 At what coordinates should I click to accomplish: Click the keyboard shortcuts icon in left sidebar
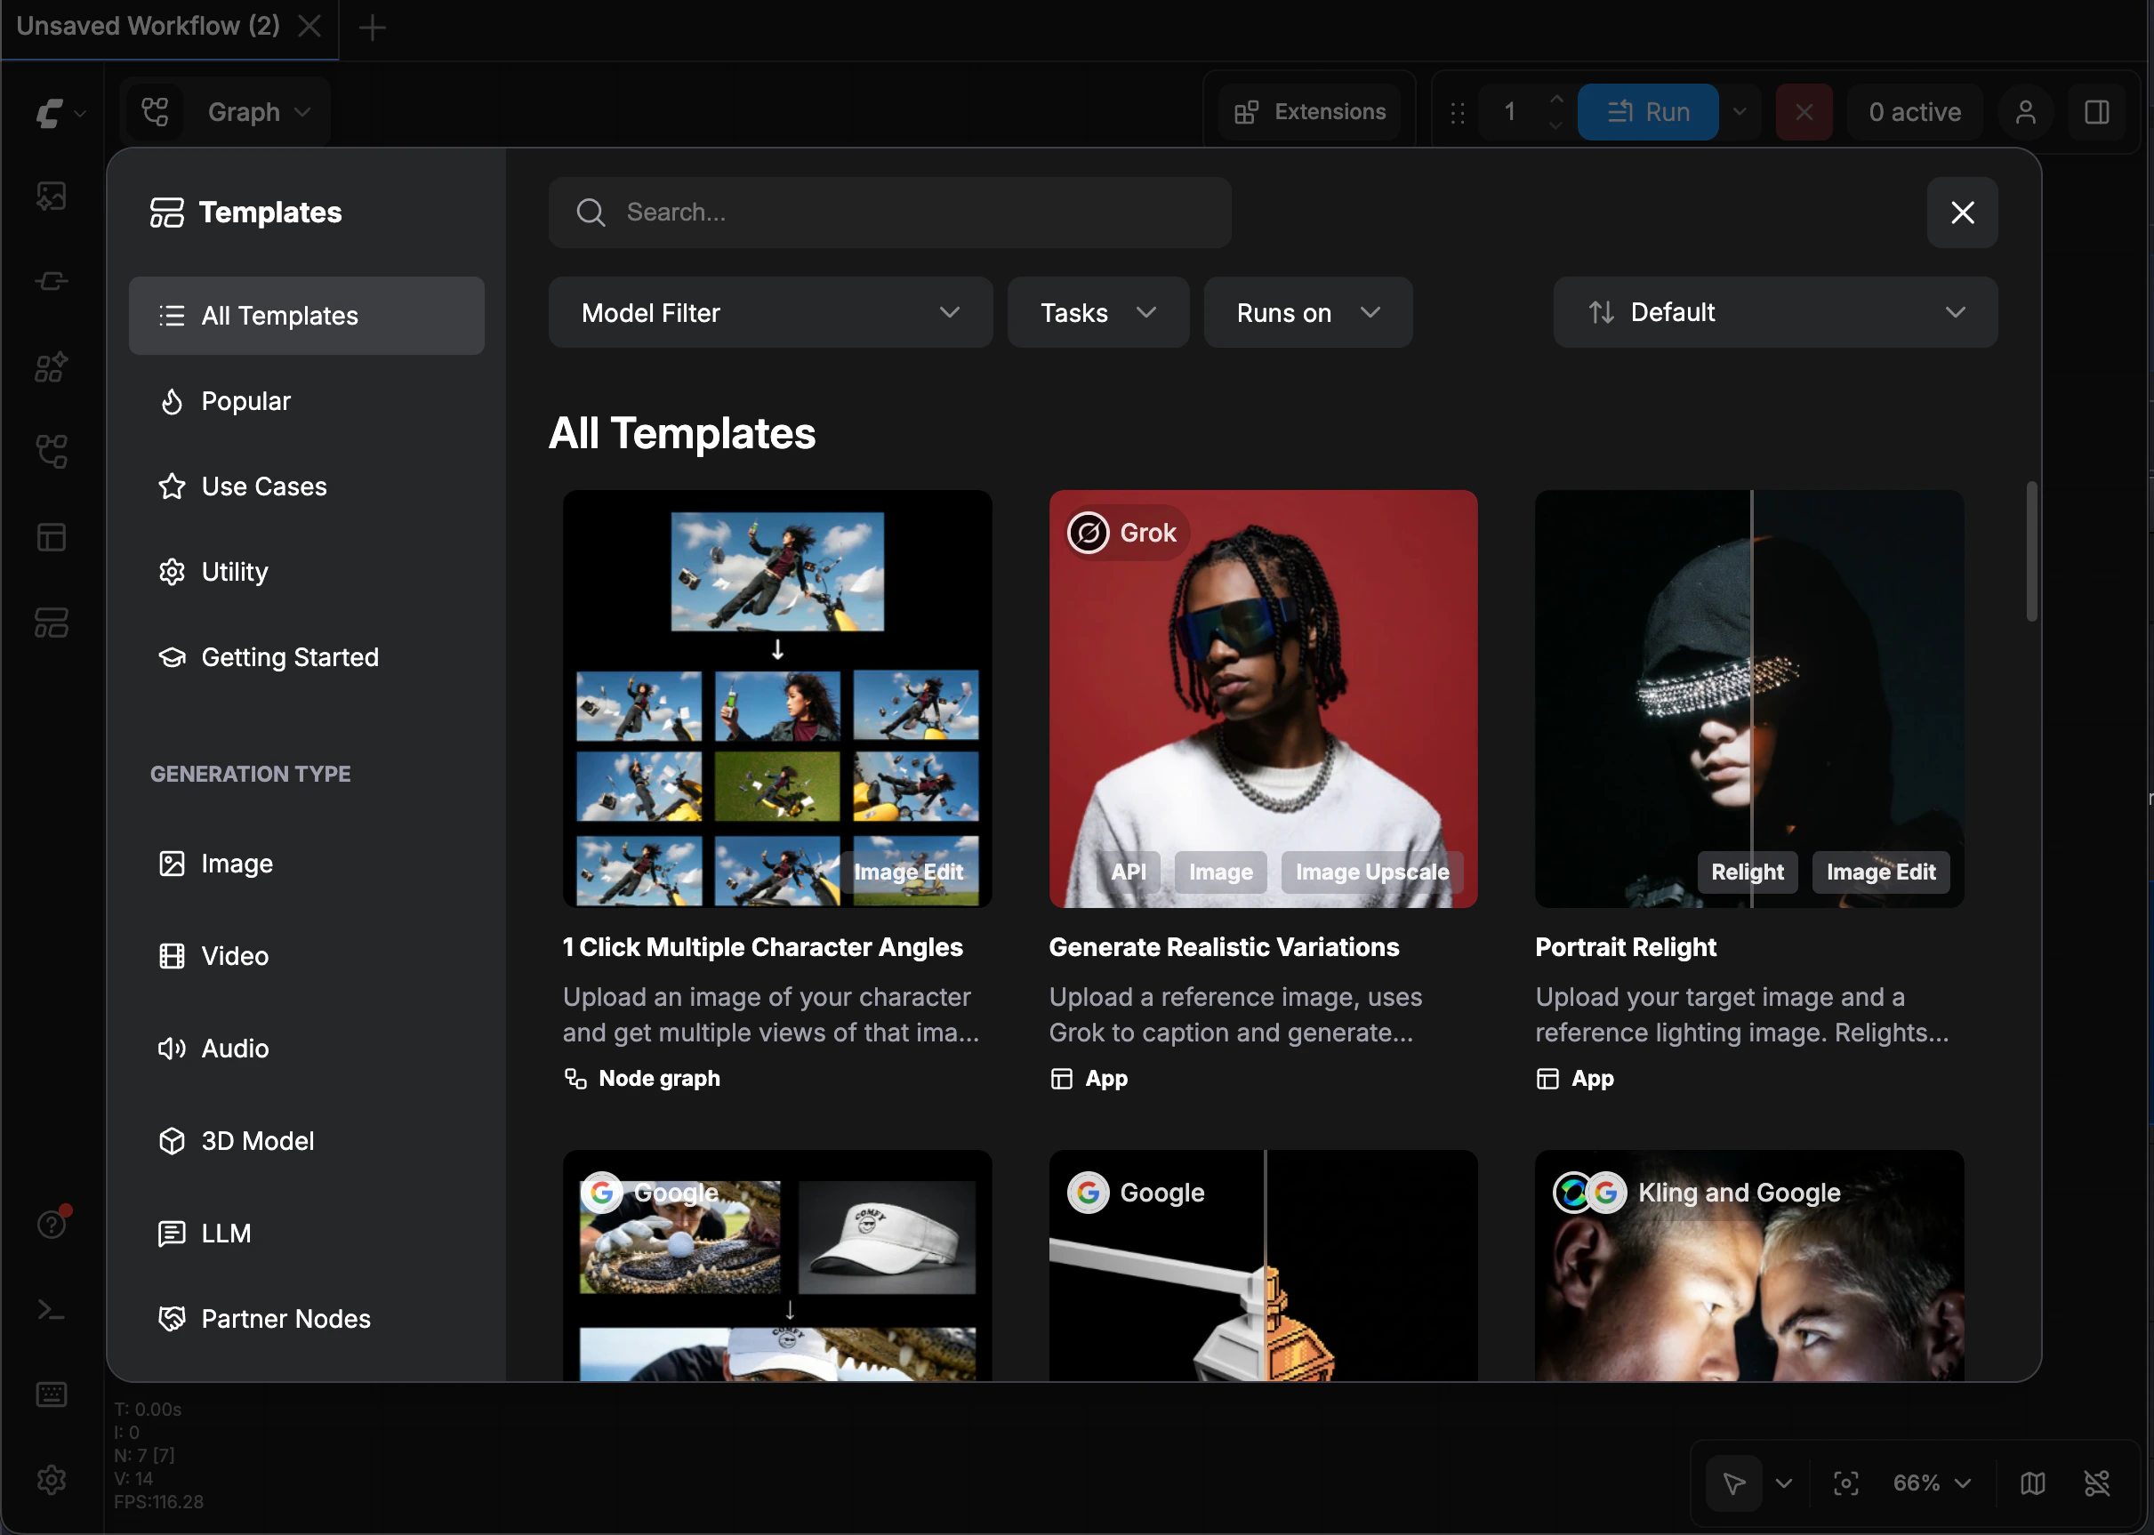pyautogui.click(x=51, y=1395)
